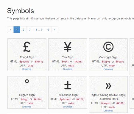
Task: Click the &copy; HTML code
Action: [x=106, y=62]
